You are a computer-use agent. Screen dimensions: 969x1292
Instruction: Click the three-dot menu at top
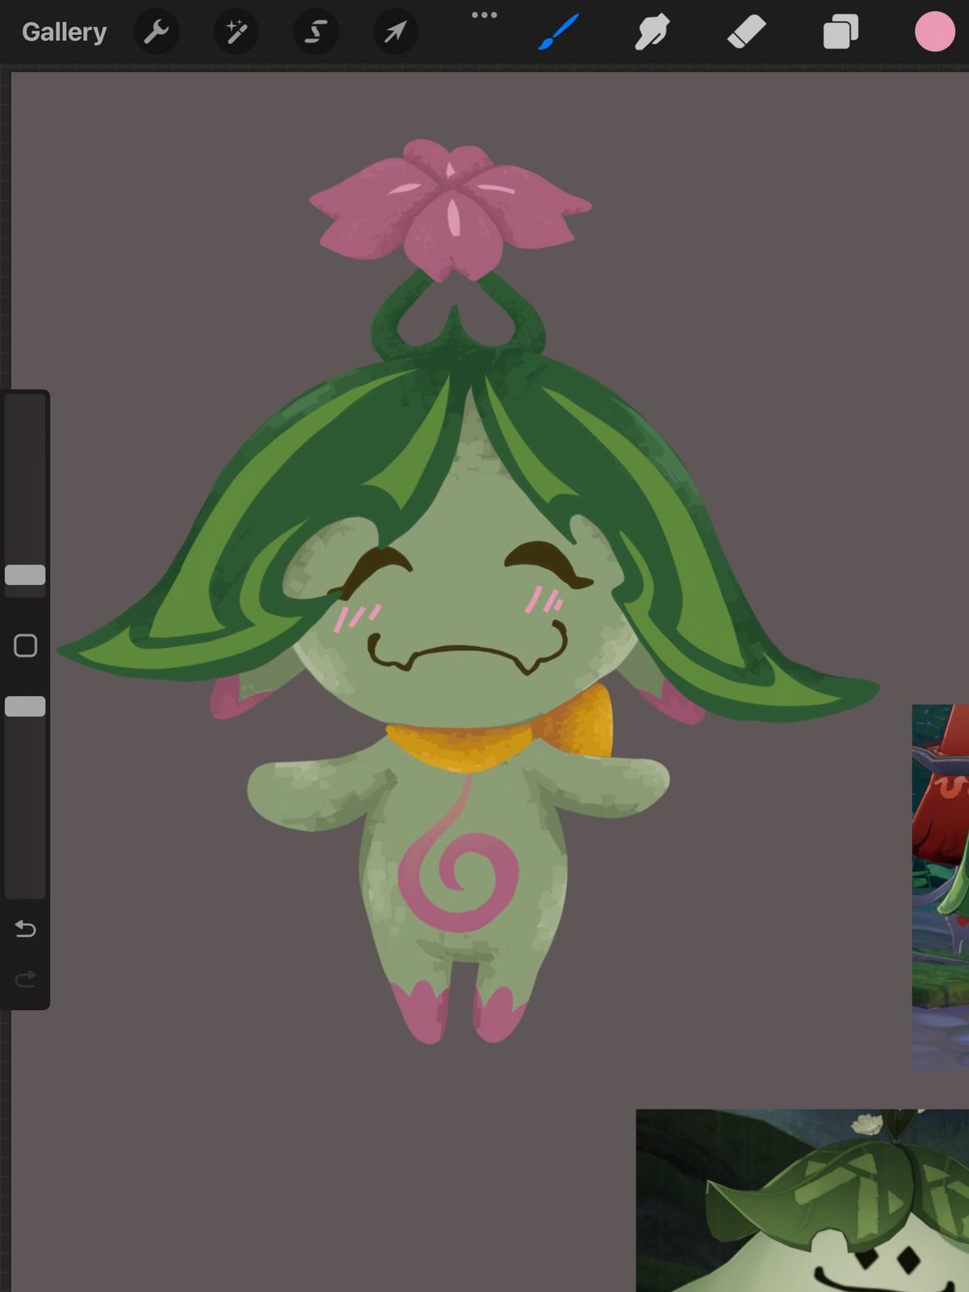(x=484, y=15)
